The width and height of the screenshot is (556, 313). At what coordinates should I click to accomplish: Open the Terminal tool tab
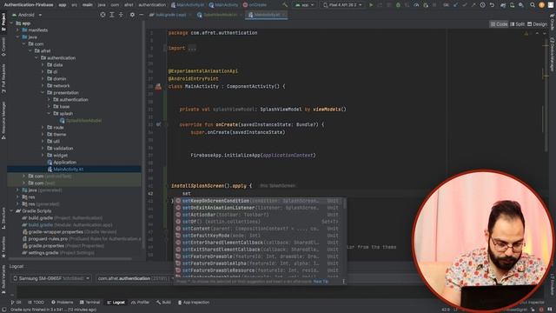[89, 303]
